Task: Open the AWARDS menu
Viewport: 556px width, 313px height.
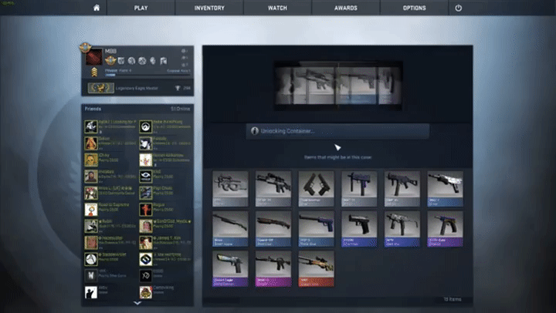Action: click(346, 8)
